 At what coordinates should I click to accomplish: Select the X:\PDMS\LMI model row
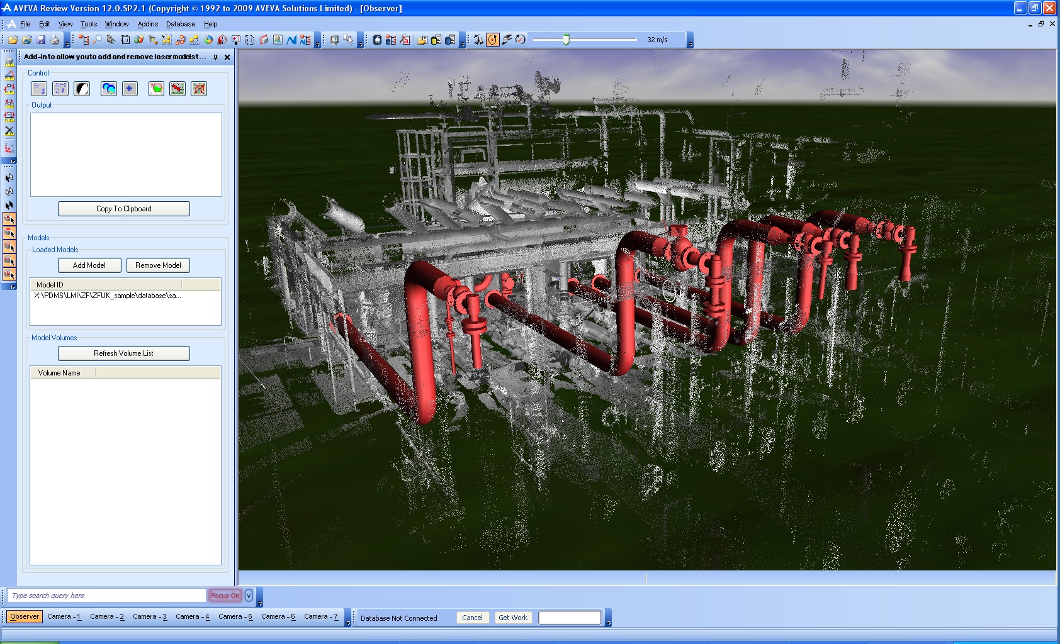click(x=125, y=296)
